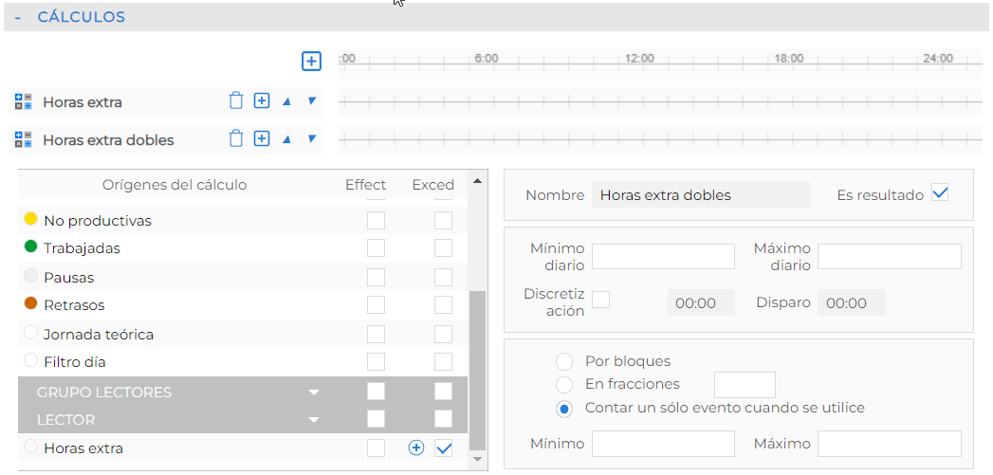
Task: Check Exced for LECTOR
Action: click(x=443, y=419)
